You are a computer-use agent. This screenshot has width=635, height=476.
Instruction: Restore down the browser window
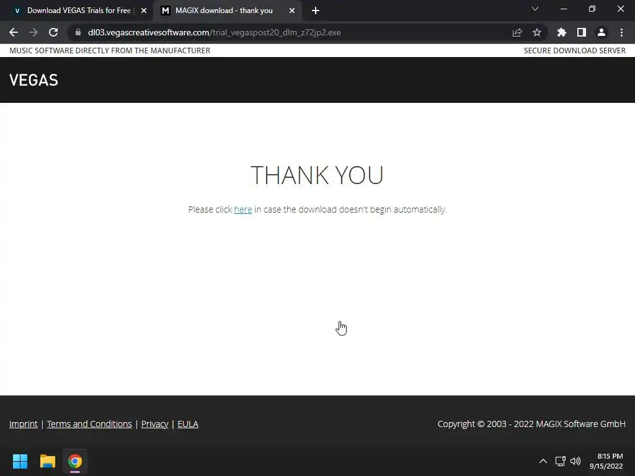(x=592, y=9)
